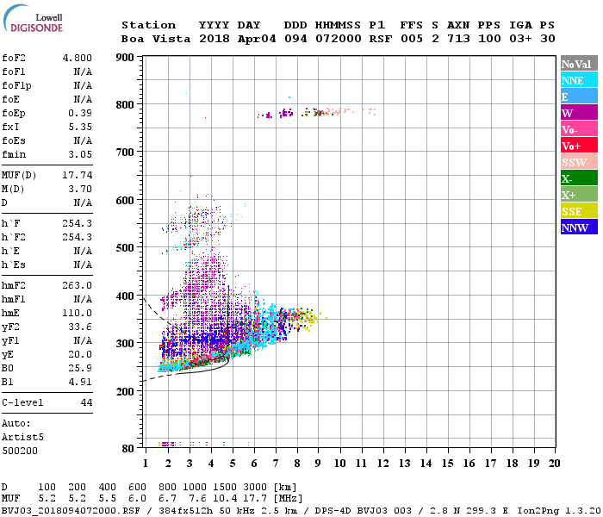The image size is (603, 517).
Task: Select the Vo+ red legend swatch
Action: pyautogui.click(x=579, y=146)
